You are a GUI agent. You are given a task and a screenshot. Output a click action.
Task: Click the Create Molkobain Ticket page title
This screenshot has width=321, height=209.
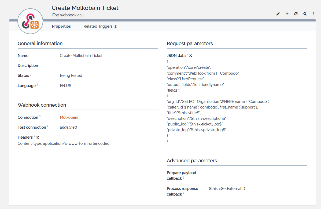coord(85,8)
